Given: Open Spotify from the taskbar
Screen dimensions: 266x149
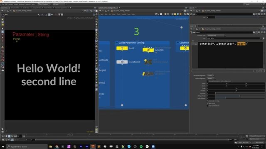Looking at the screenshot, I should (x=141, y=147).
